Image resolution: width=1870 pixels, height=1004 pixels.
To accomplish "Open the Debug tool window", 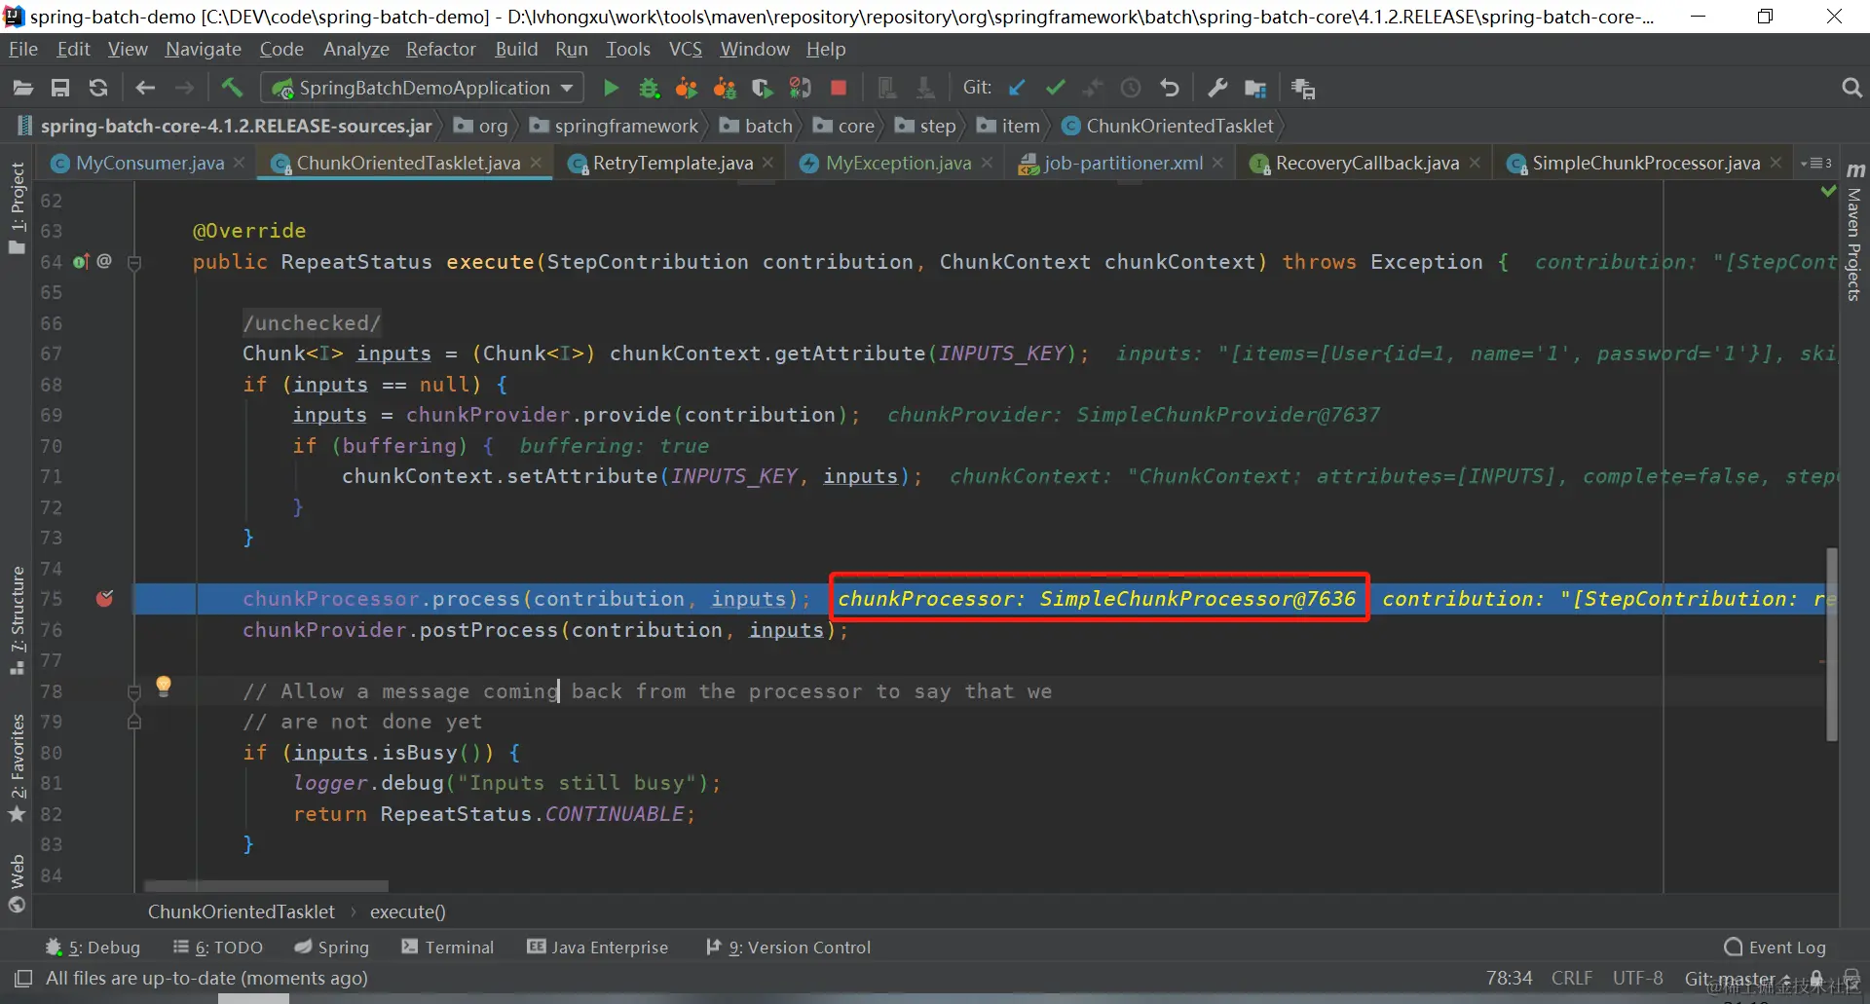I will (93, 948).
